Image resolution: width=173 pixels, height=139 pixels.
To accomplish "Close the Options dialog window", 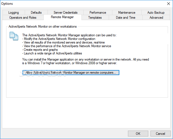I will [x=169, y=4].
